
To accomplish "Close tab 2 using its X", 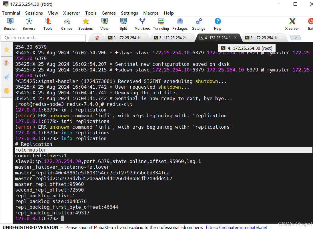I will tap(144, 37).
